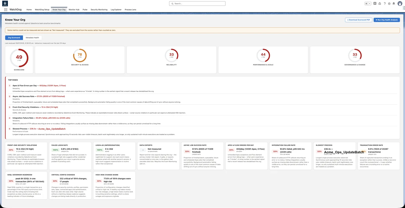Click the magnifier icon in search box

172,4
